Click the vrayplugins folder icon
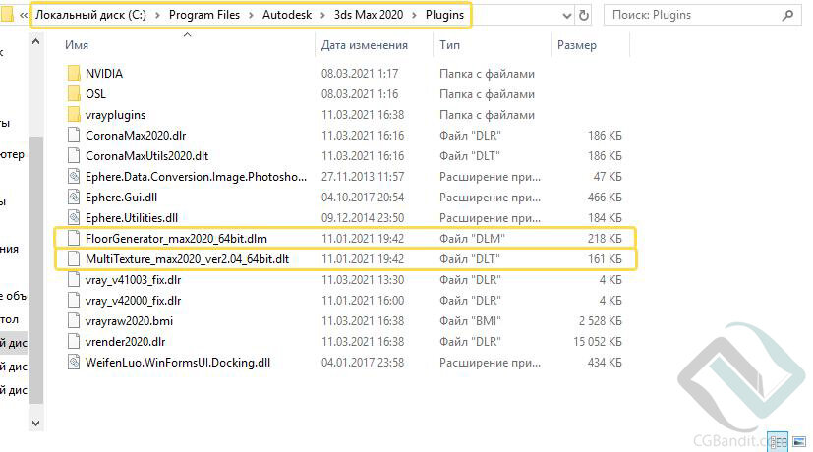 pyautogui.click(x=74, y=115)
